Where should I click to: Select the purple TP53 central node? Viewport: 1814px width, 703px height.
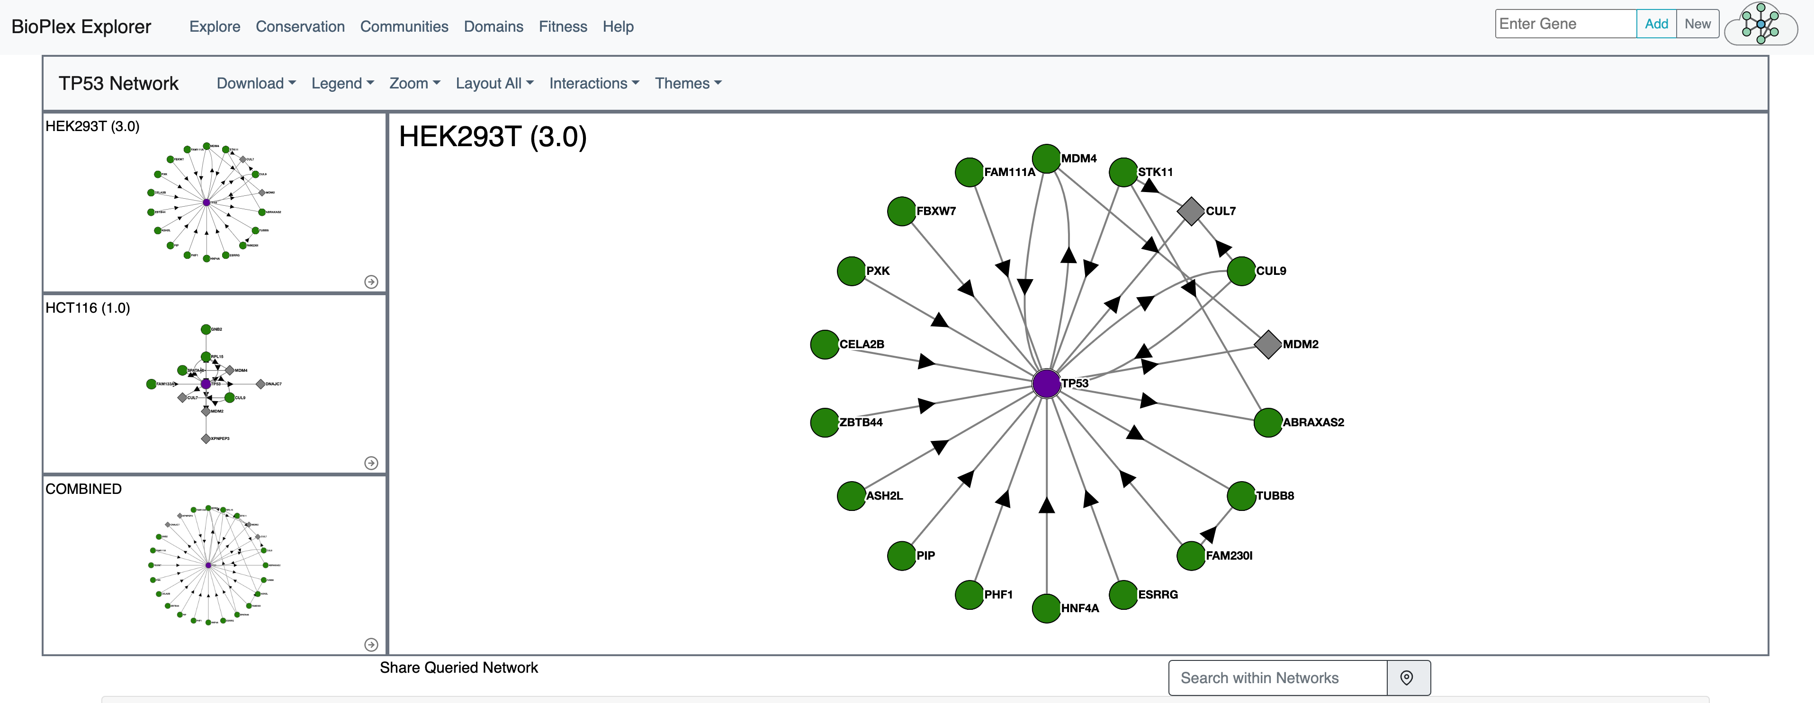coord(1046,384)
